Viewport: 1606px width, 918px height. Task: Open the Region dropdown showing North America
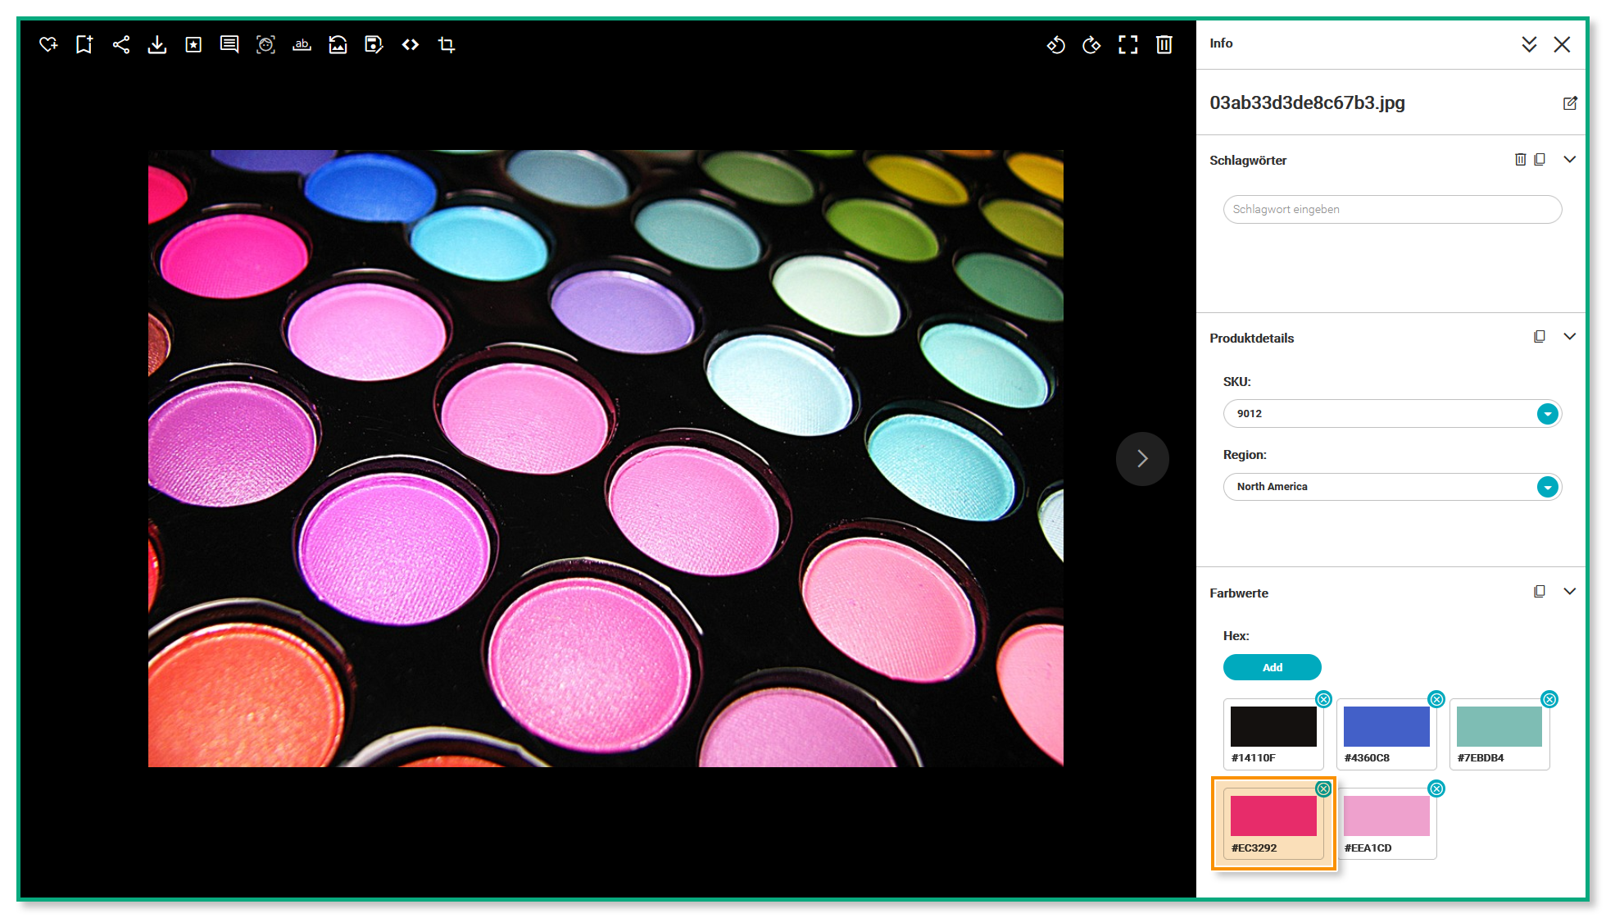(x=1547, y=487)
